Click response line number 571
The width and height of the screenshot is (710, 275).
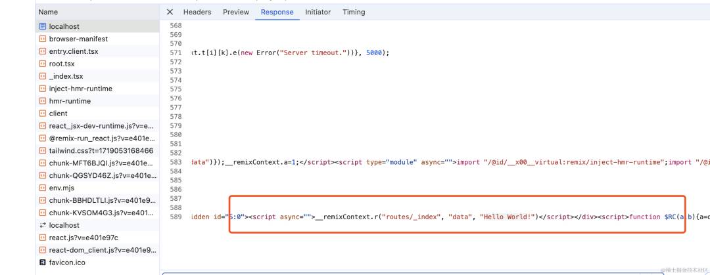(x=176, y=53)
